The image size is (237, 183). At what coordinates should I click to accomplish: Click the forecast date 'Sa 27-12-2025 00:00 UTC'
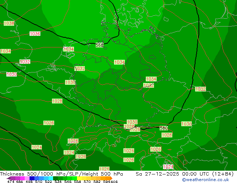coord(173,174)
